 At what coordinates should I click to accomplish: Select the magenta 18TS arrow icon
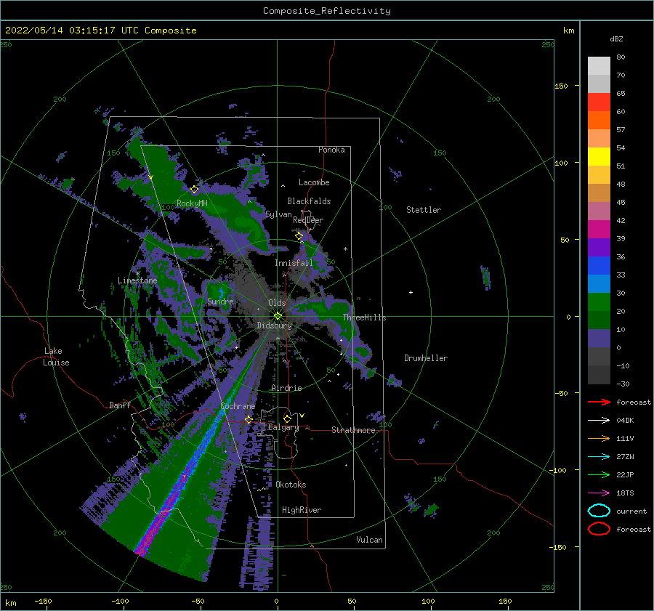(x=599, y=493)
